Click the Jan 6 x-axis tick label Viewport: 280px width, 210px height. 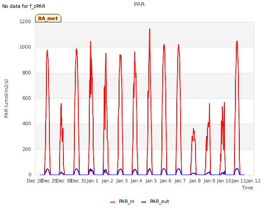click(166, 181)
